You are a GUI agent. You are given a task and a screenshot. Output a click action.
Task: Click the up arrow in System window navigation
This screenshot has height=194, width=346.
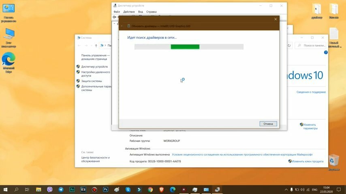(96, 46)
